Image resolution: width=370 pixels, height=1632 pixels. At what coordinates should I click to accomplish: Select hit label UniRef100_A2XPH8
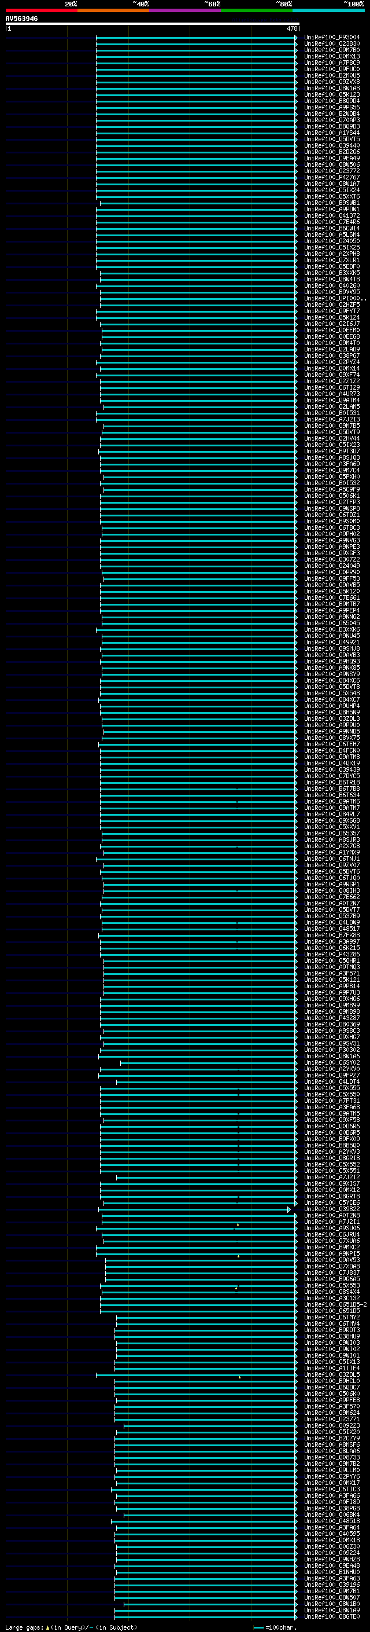[x=332, y=254]
